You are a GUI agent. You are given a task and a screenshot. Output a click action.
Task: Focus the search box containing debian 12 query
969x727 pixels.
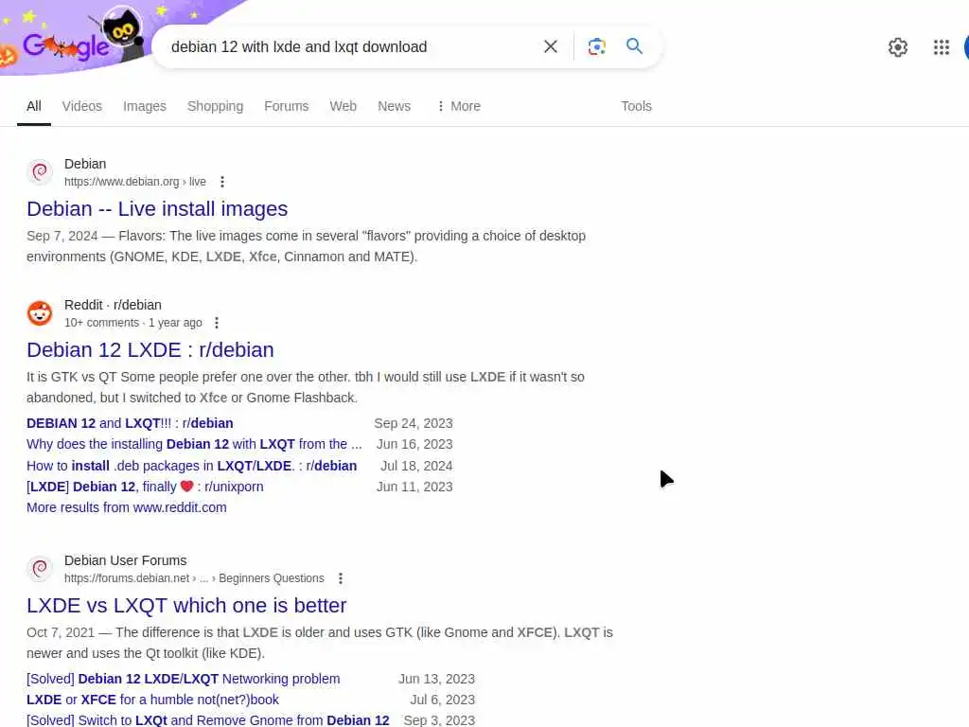point(346,47)
